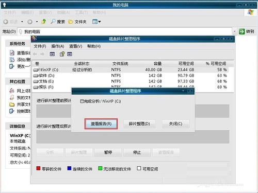Click the 控制面 link under 其它位置

tap(20, 111)
